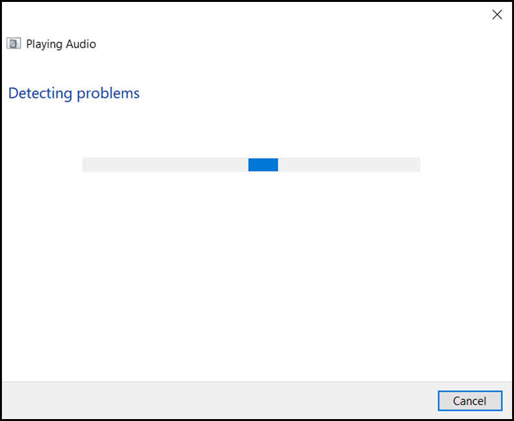
Task: Close the troubleshooter with the X icon
Action: [497, 14]
